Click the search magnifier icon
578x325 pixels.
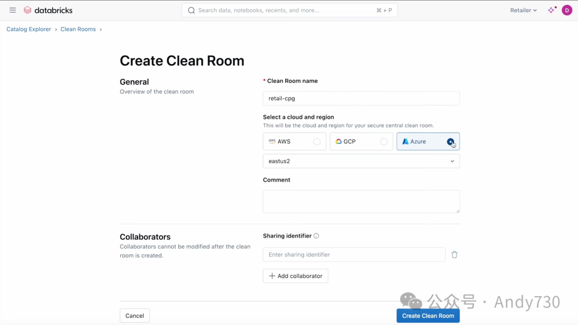click(191, 10)
